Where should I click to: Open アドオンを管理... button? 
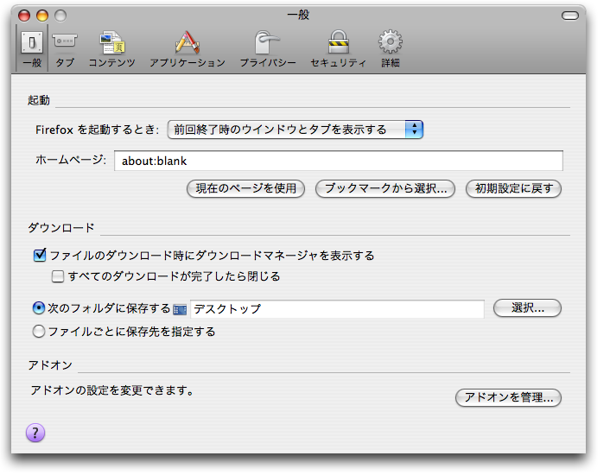508,397
